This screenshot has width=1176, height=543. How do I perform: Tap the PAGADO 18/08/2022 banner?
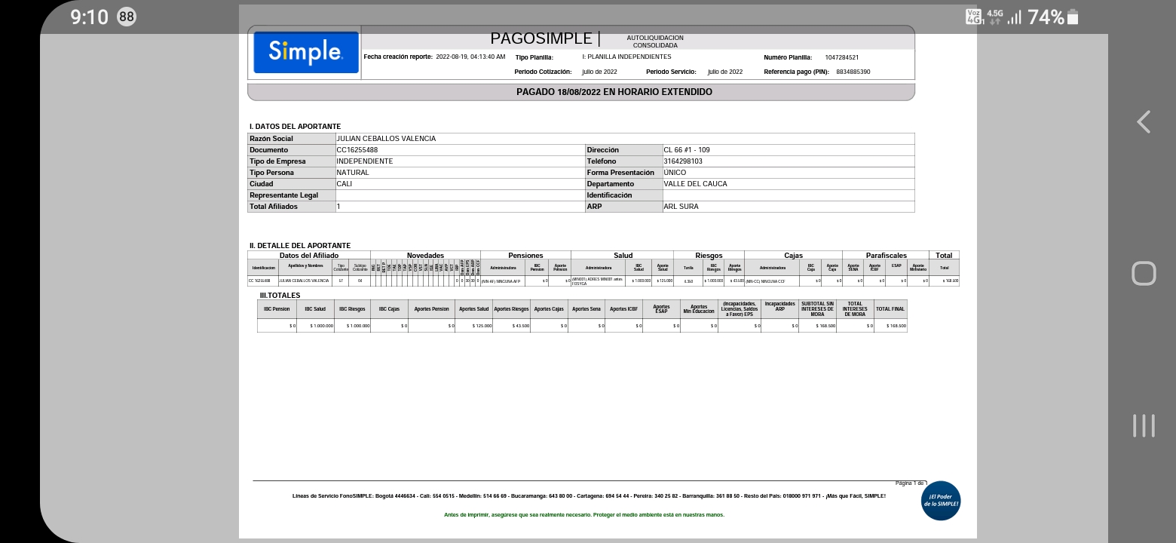click(x=580, y=92)
